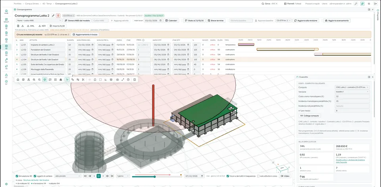Click the Inizio lavori date field

153,21
